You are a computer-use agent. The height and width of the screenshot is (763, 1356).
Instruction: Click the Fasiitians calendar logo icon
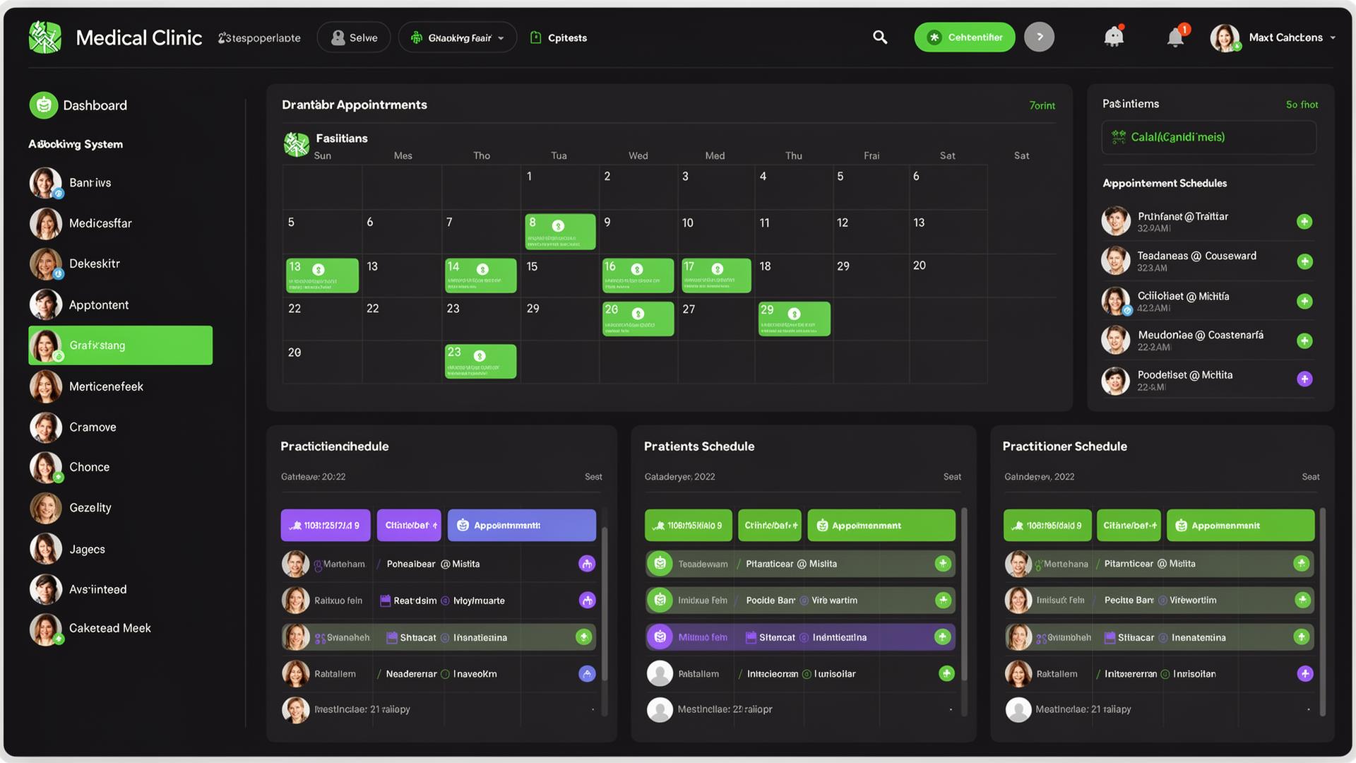click(297, 144)
